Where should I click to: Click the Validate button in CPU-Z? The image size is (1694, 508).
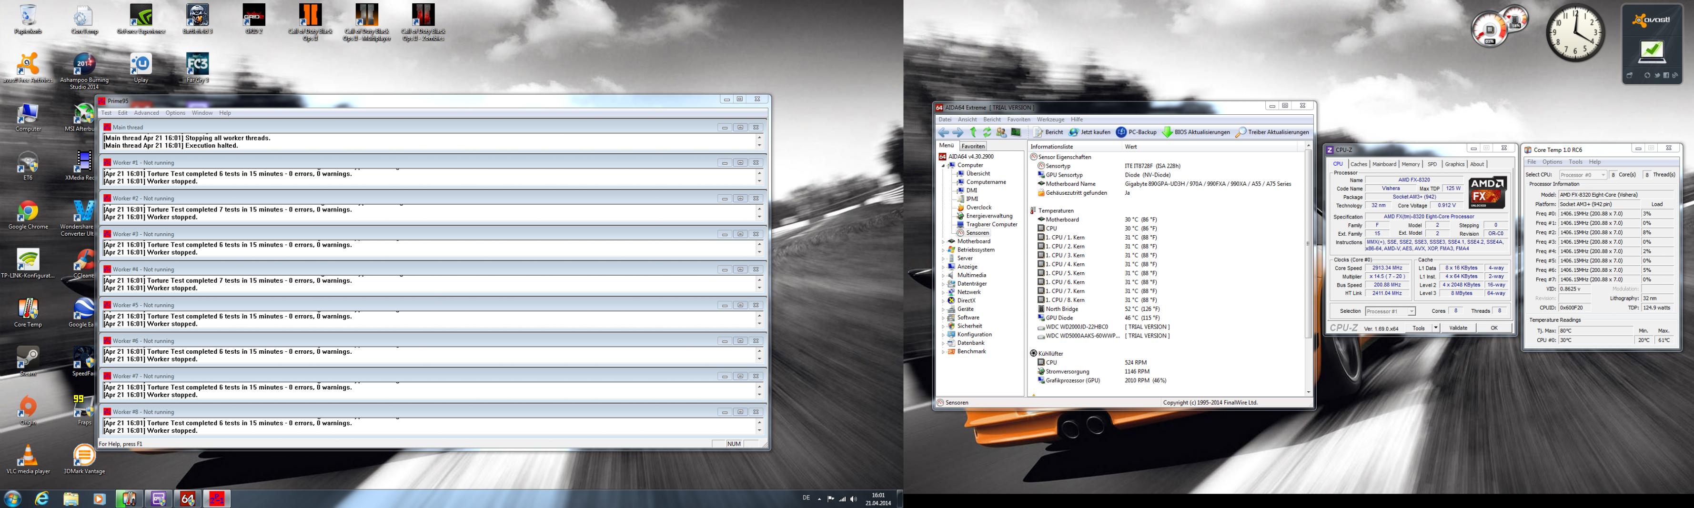coord(1458,328)
